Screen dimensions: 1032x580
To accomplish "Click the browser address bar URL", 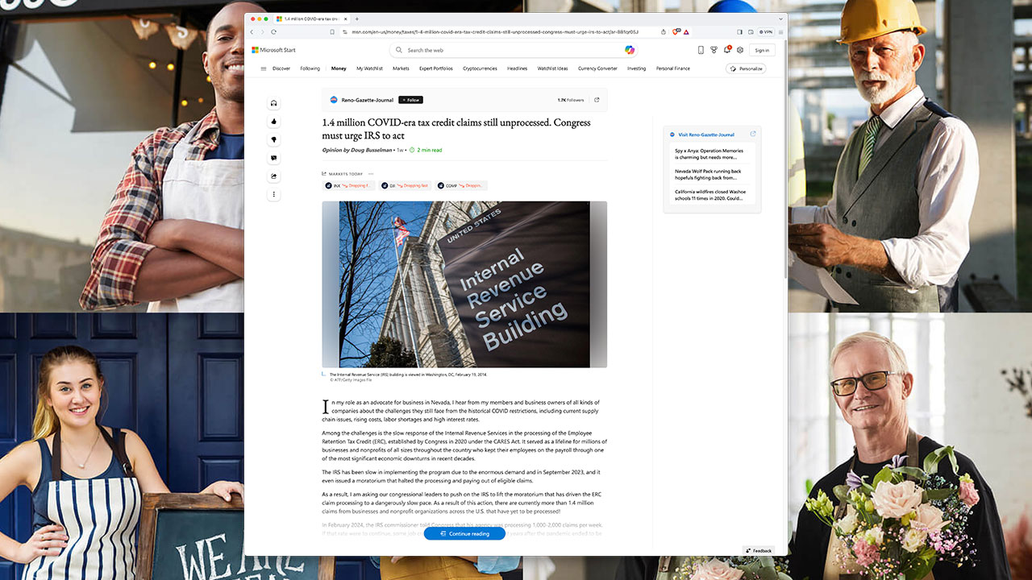I will pyautogui.click(x=494, y=31).
